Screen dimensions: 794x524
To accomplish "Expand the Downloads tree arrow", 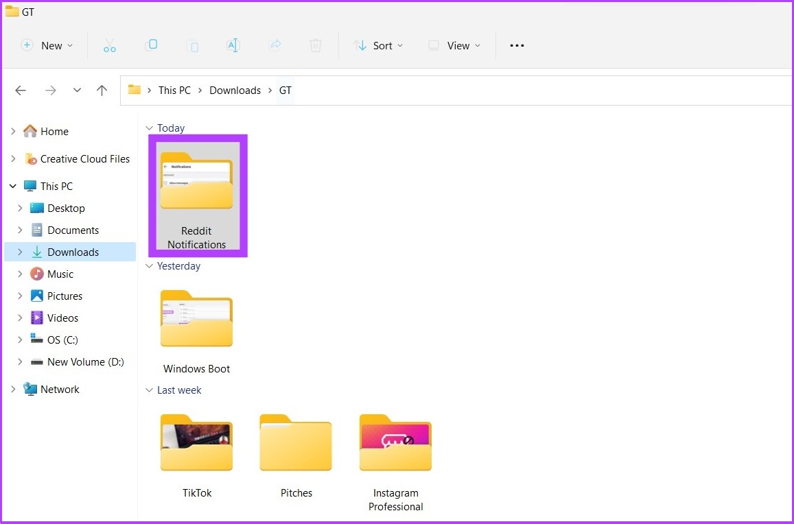I will 20,252.
